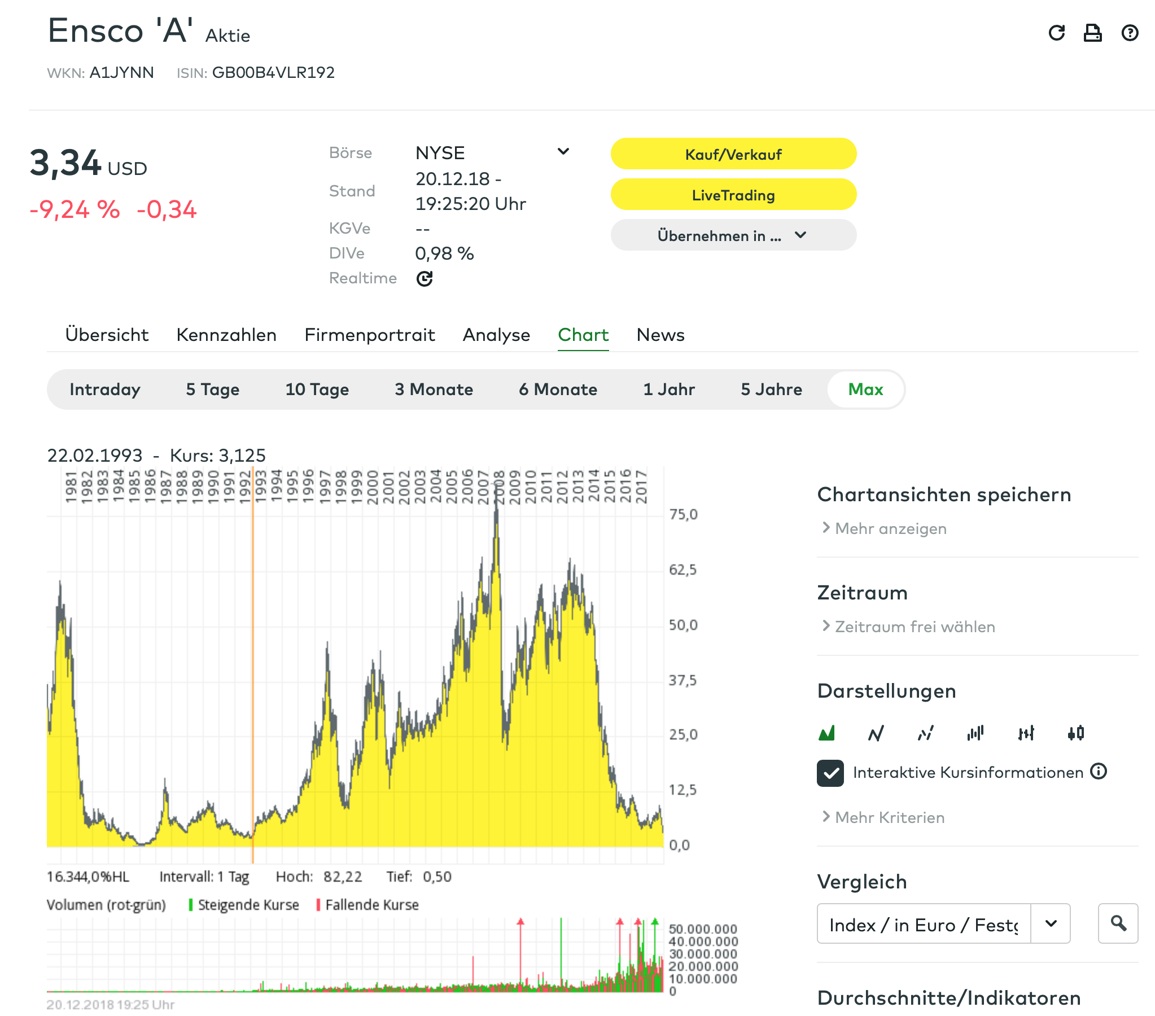
Task: Switch to the Kennzahlen tab
Action: pyautogui.click(x=226, y=335)
